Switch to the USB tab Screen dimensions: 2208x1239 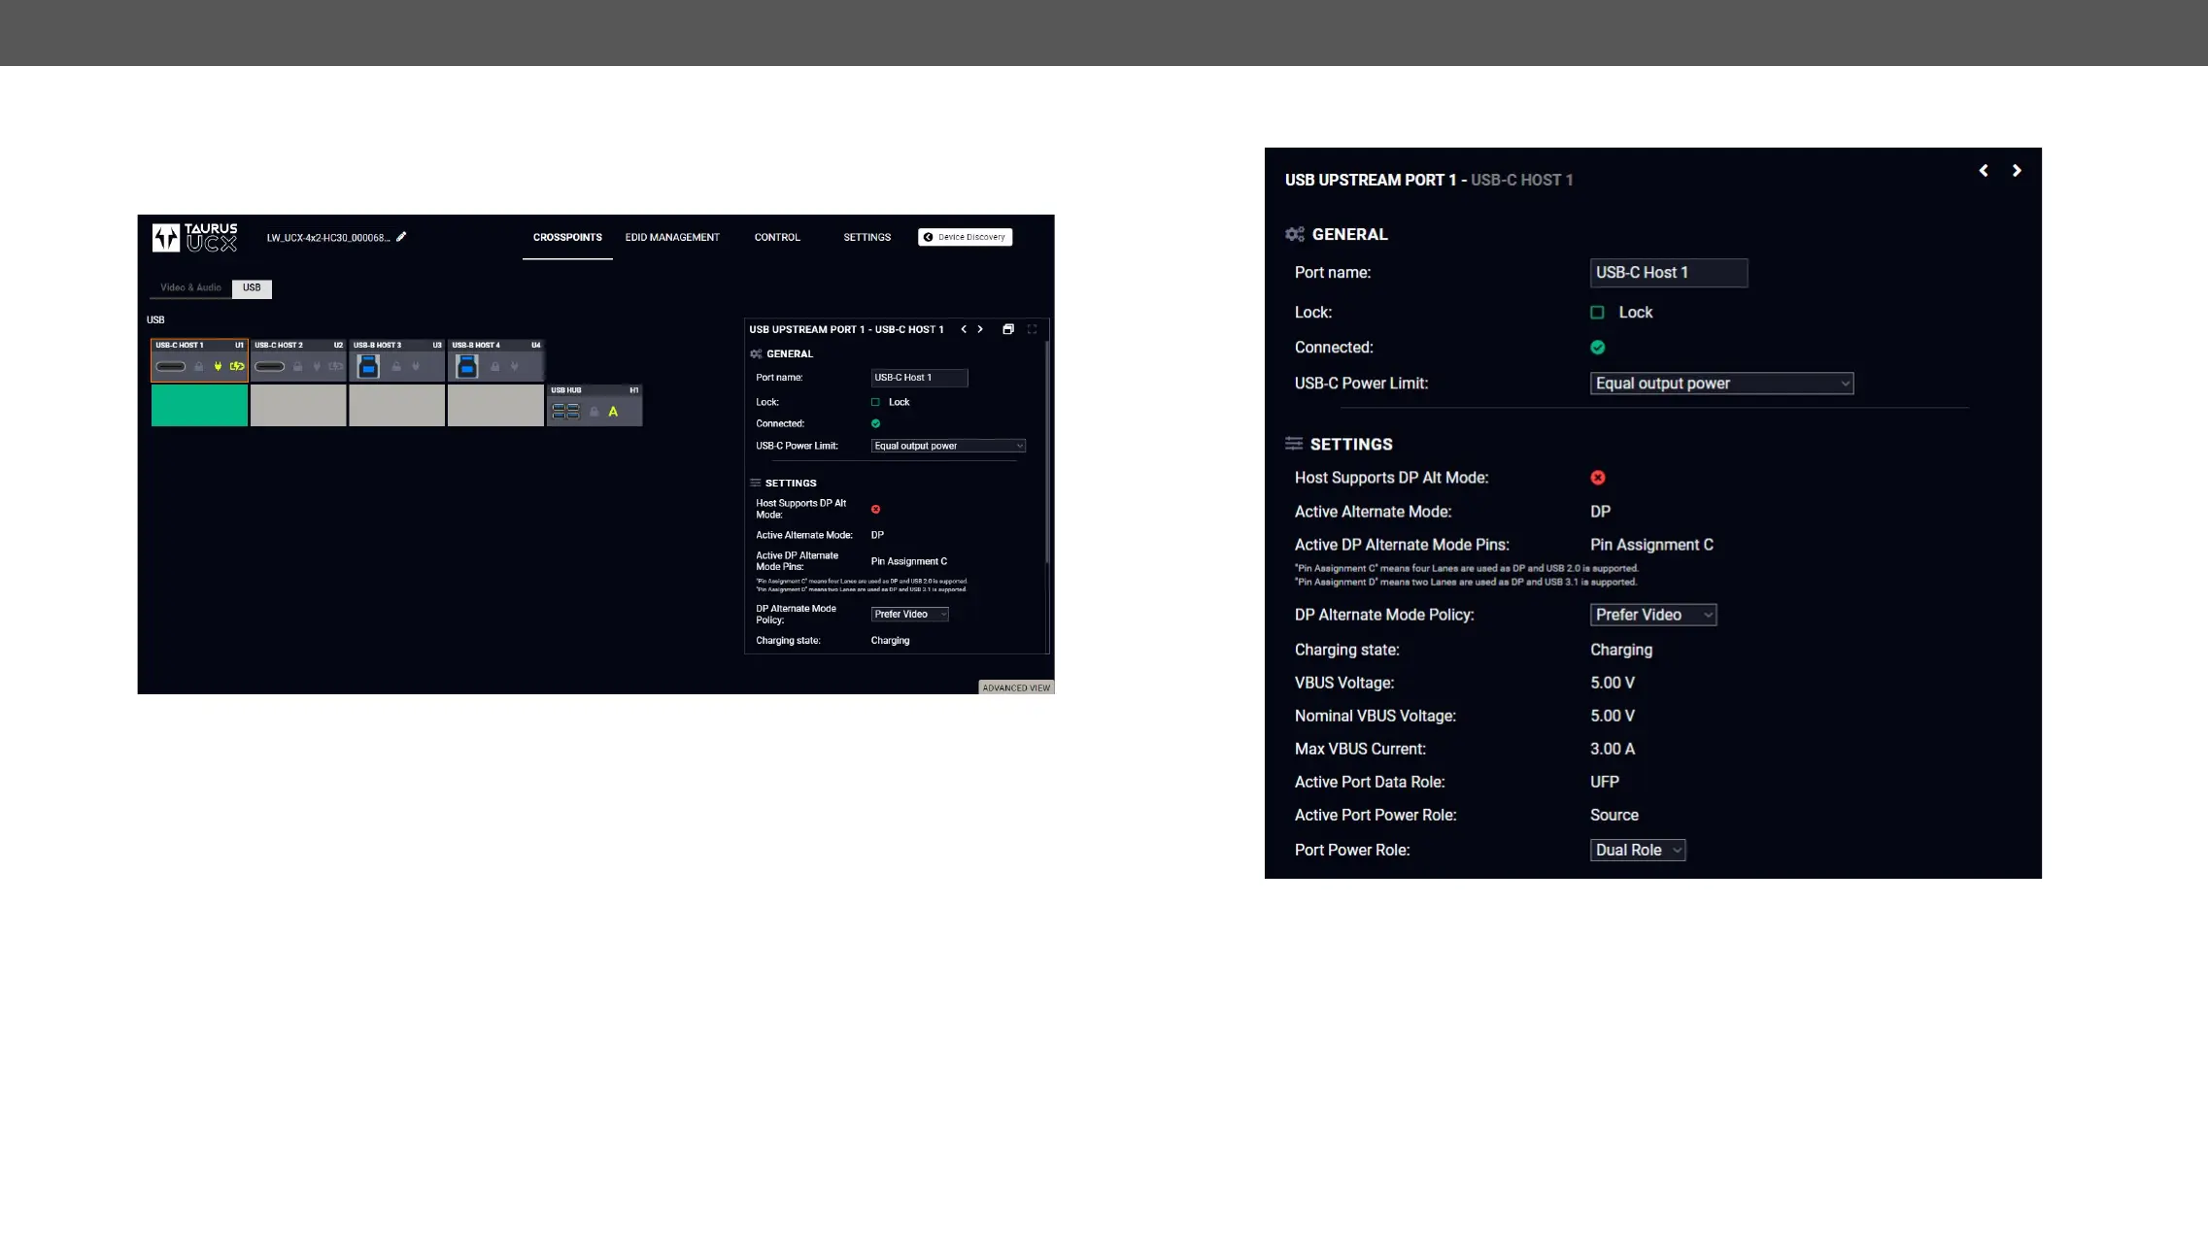tap(252, 288)
